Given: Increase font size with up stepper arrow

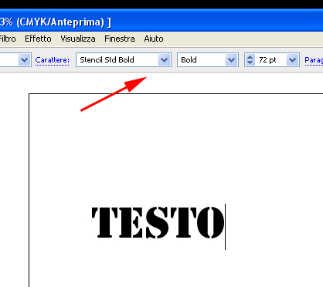Looking at the screenshot, I should pos(250,57).
